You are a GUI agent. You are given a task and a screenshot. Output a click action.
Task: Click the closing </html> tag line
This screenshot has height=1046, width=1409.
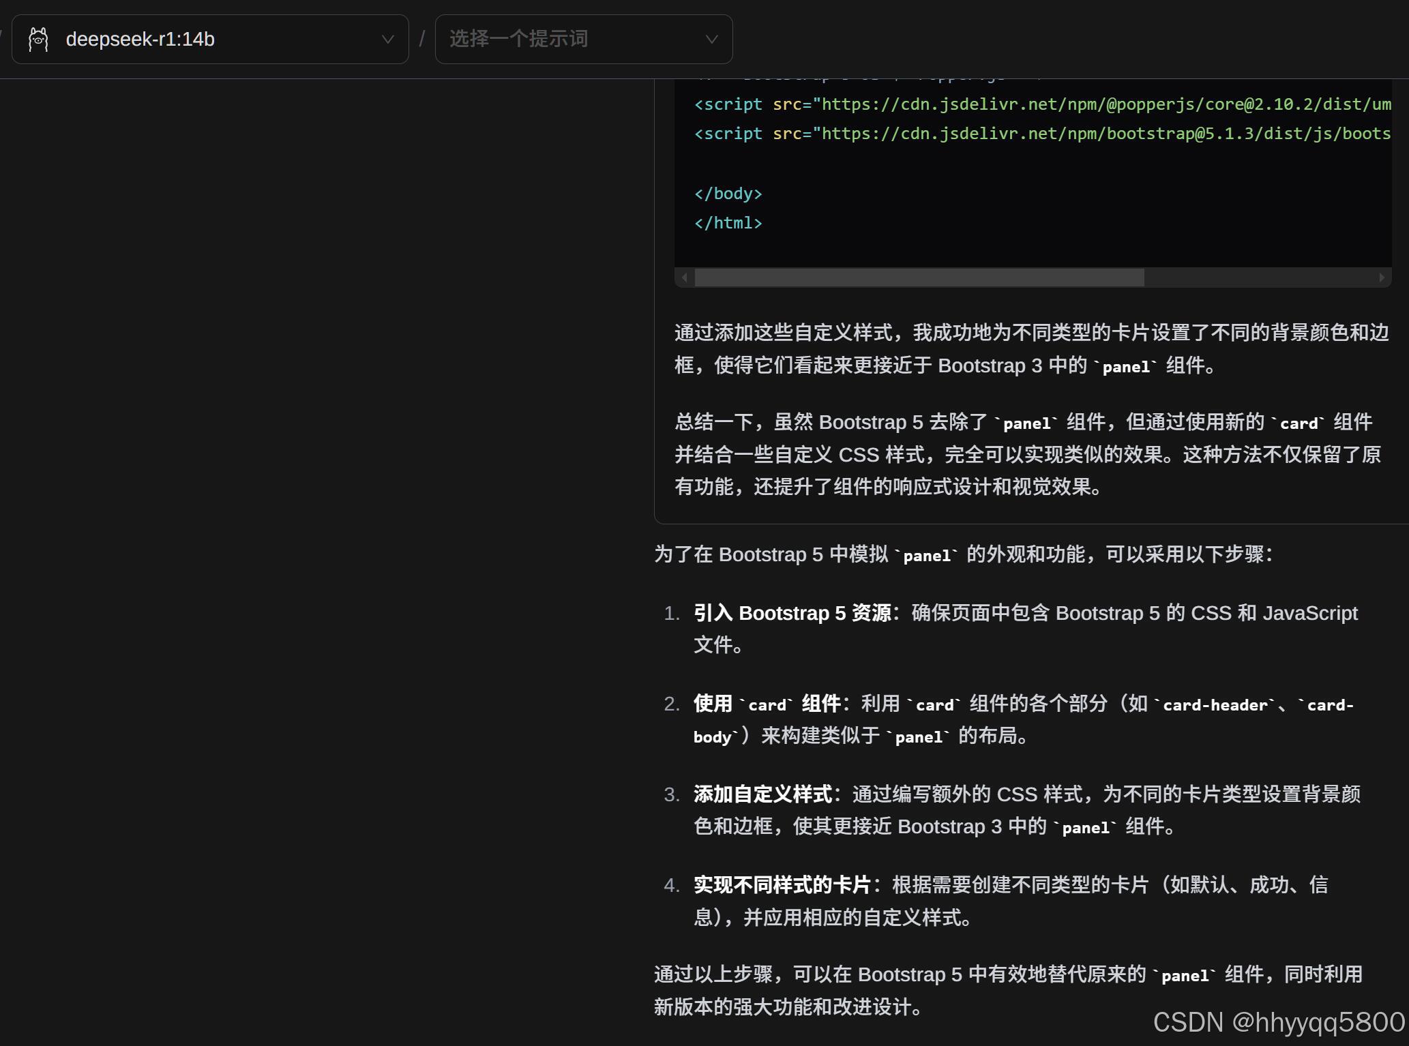[728, 223]
